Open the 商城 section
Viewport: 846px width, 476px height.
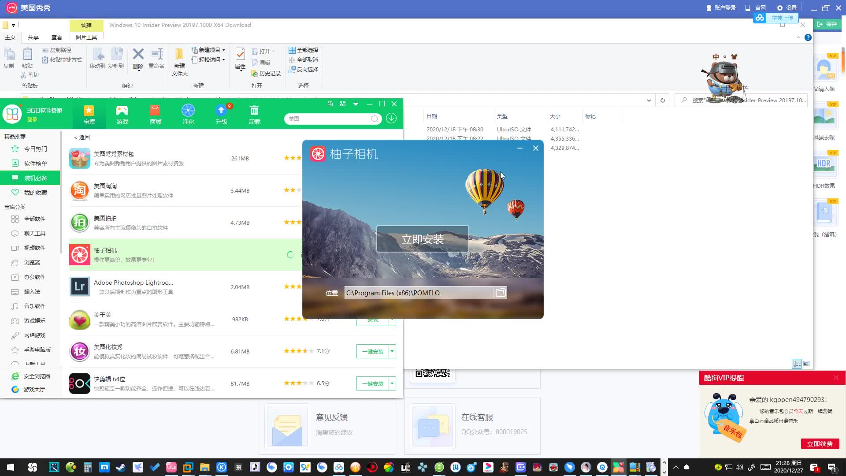click(x=155, y=115)
